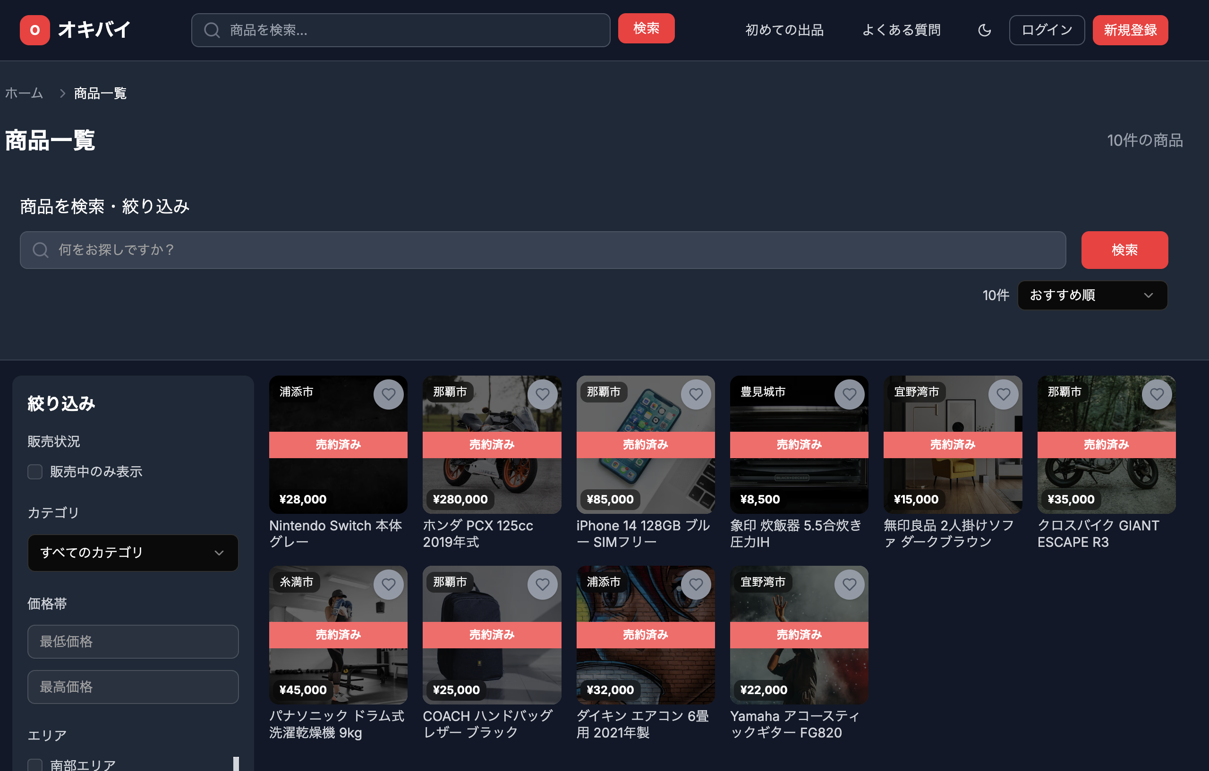Click heart icon on ホンダ PCX 125cc

(542, 394)
